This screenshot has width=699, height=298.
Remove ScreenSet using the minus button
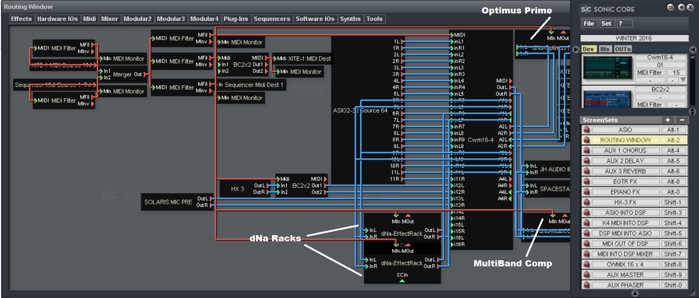pos(682,120)
